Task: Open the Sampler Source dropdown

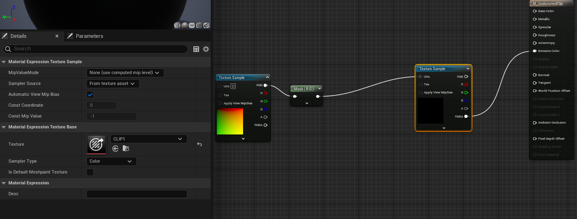Action: click(113, 84)
